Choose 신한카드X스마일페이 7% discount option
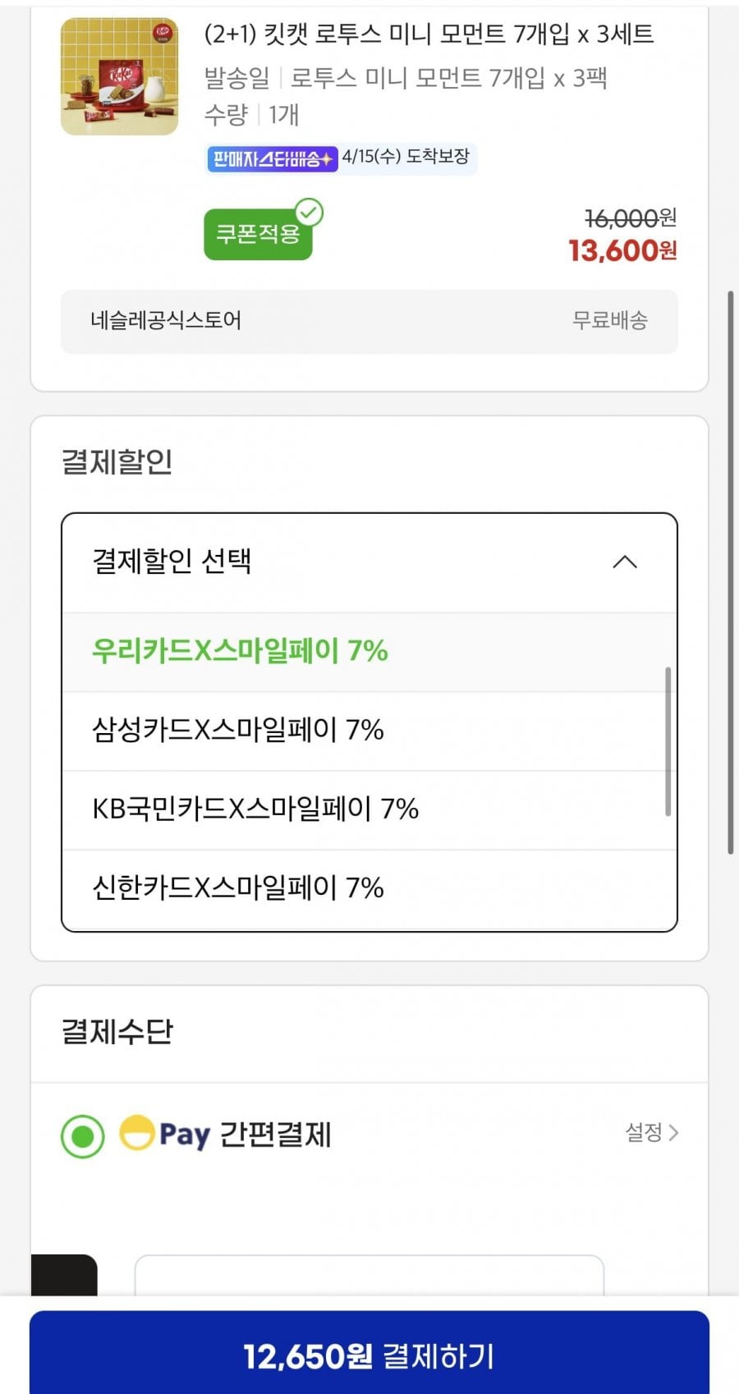The width and height of the screenshot is (739, 1394). pos(238,887)
